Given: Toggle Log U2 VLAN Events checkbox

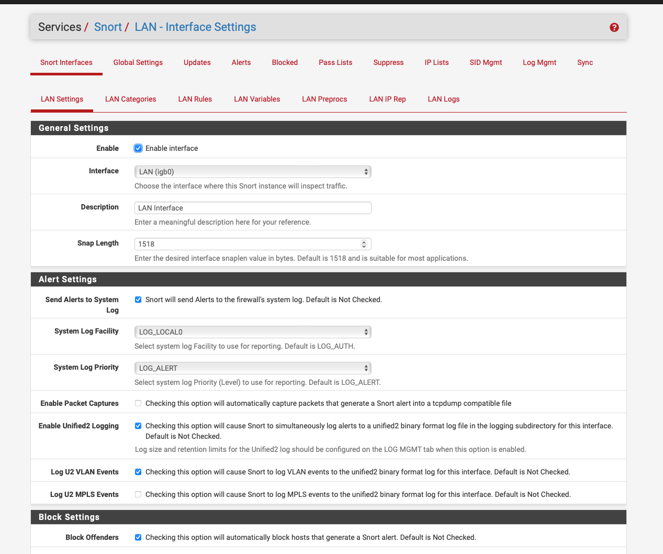Looking at the screenshot, I should 138,472.
